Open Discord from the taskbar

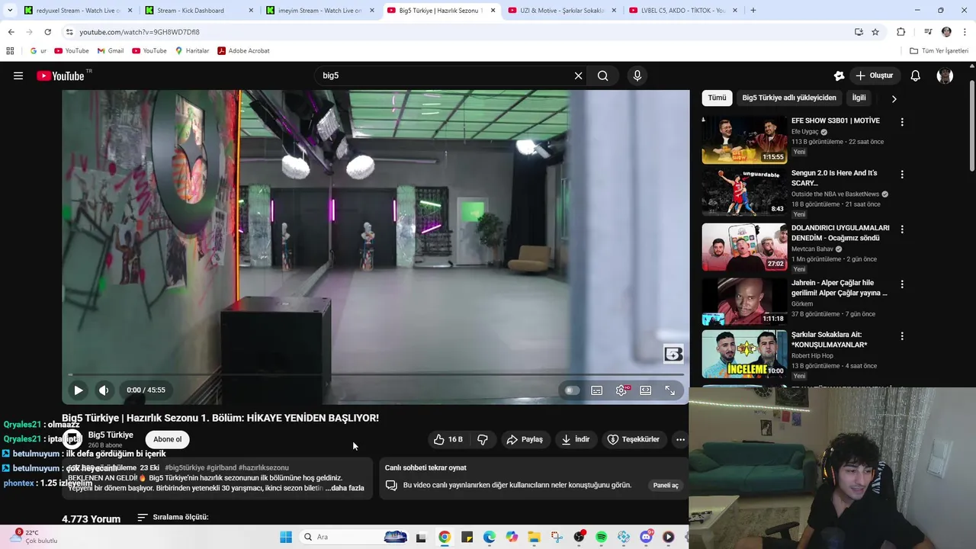pos(646,537)
